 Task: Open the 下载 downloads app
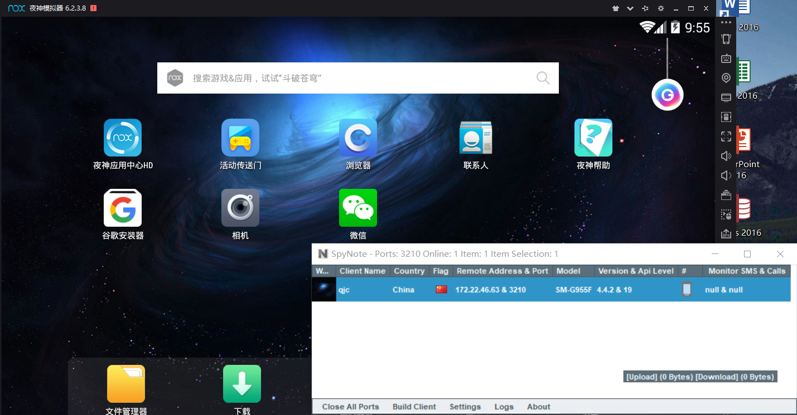[x=242, y=384]
